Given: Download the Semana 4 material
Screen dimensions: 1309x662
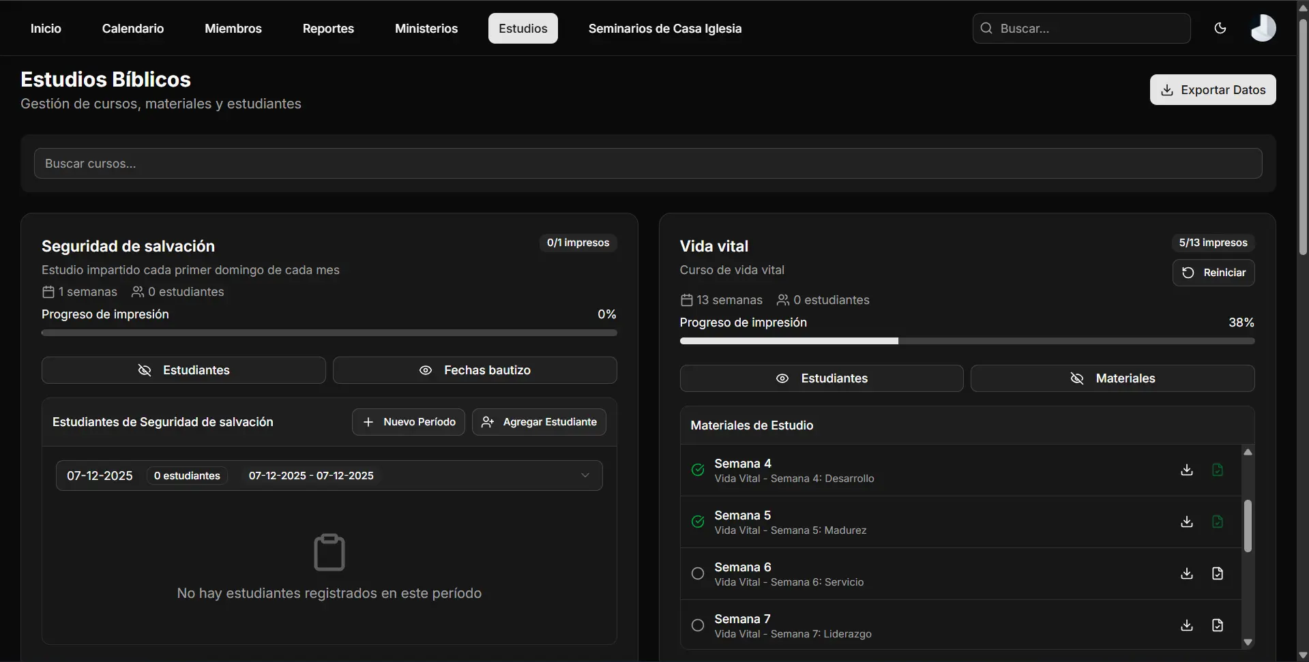Looking at the screenshot, I should [x=1186, y=470].
